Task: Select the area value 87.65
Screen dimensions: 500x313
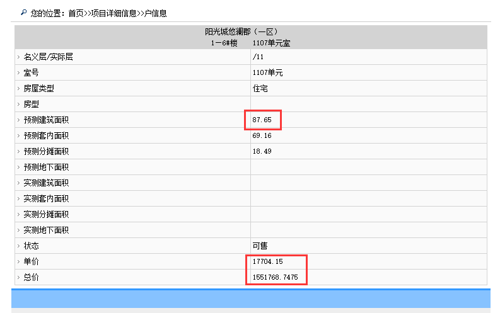Action: (x=262, y=120)
